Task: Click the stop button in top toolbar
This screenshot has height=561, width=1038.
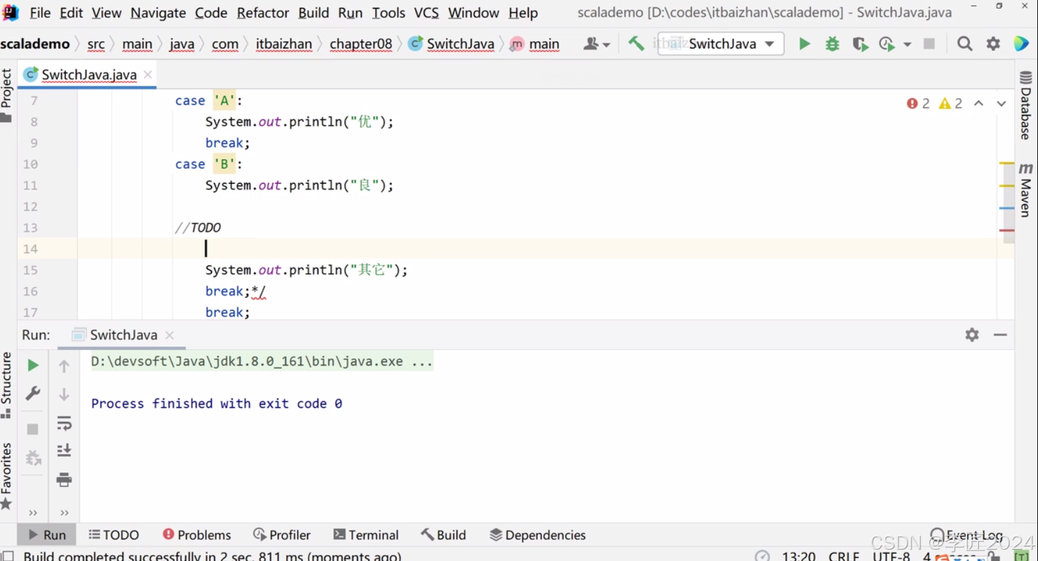Action: pyautogui.click(x=929, y=44)
